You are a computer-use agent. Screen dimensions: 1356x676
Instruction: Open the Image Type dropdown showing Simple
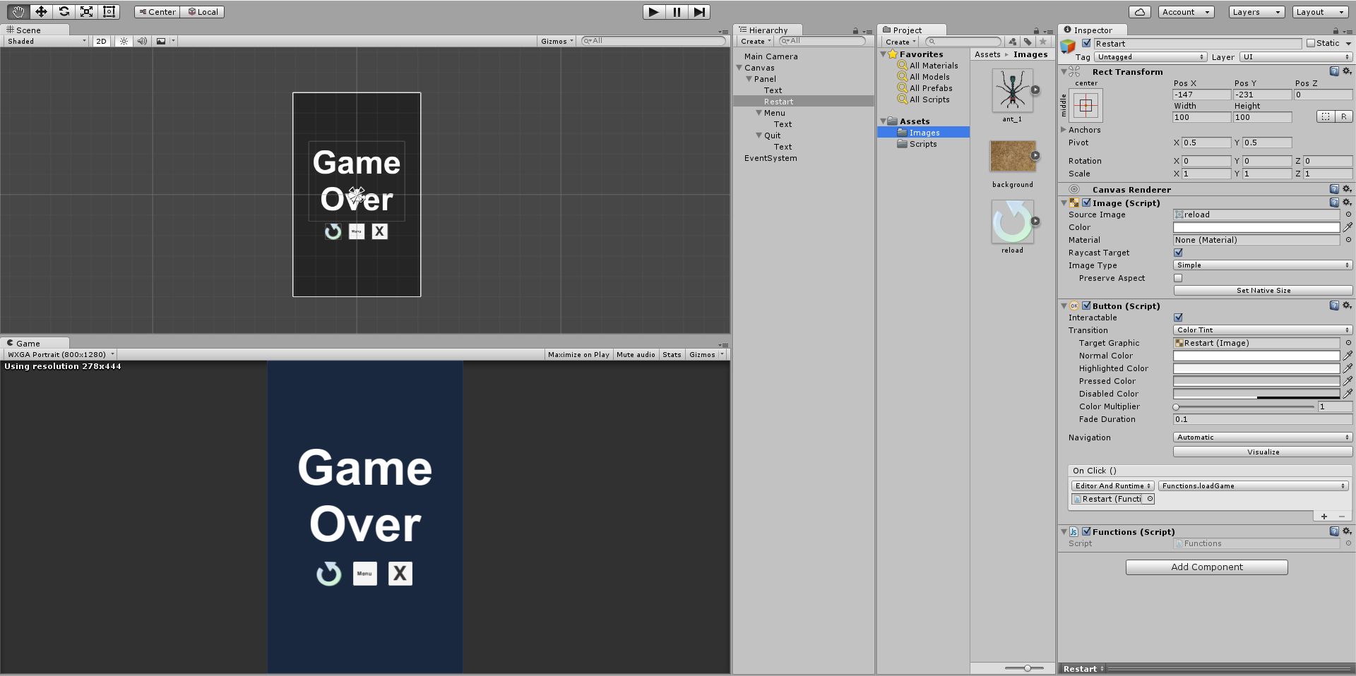coord(1262,265)
